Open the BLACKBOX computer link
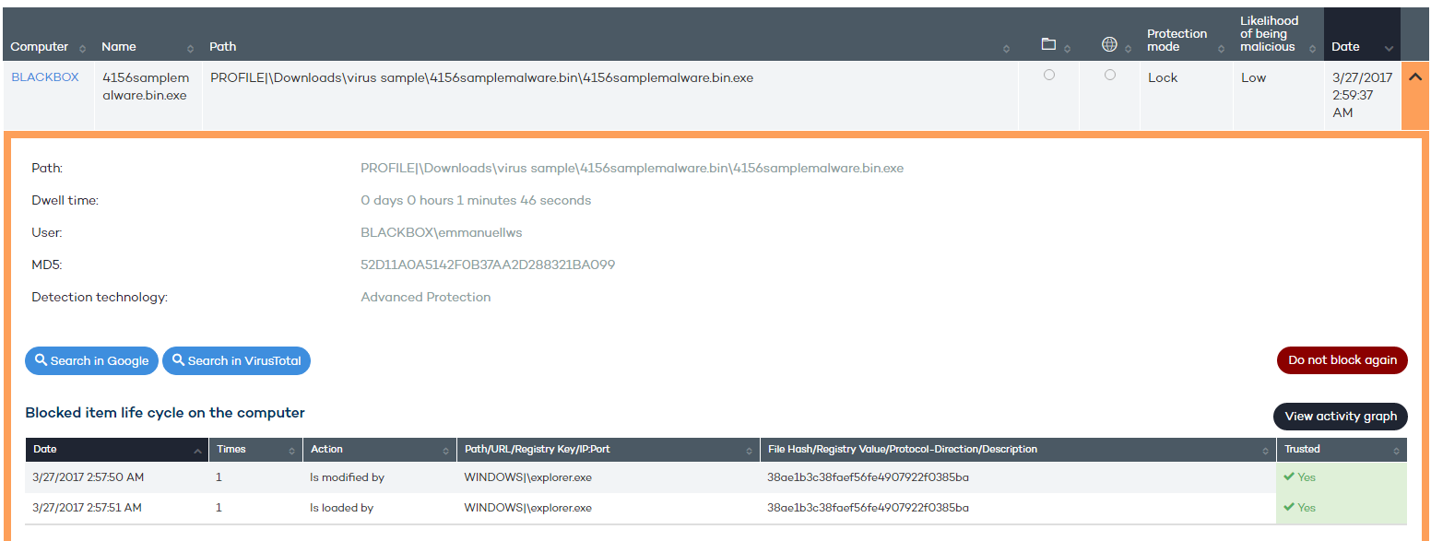Viewport: 1431px width, 541px height. [x=44, y=77]
